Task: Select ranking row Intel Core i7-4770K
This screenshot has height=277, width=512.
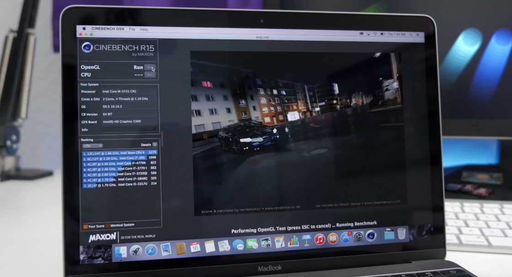Action: pyautogui.click(x=120, y=163)
